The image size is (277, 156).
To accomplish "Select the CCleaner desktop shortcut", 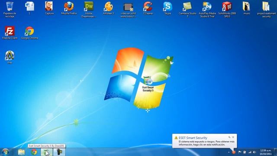I will point(148,8).
